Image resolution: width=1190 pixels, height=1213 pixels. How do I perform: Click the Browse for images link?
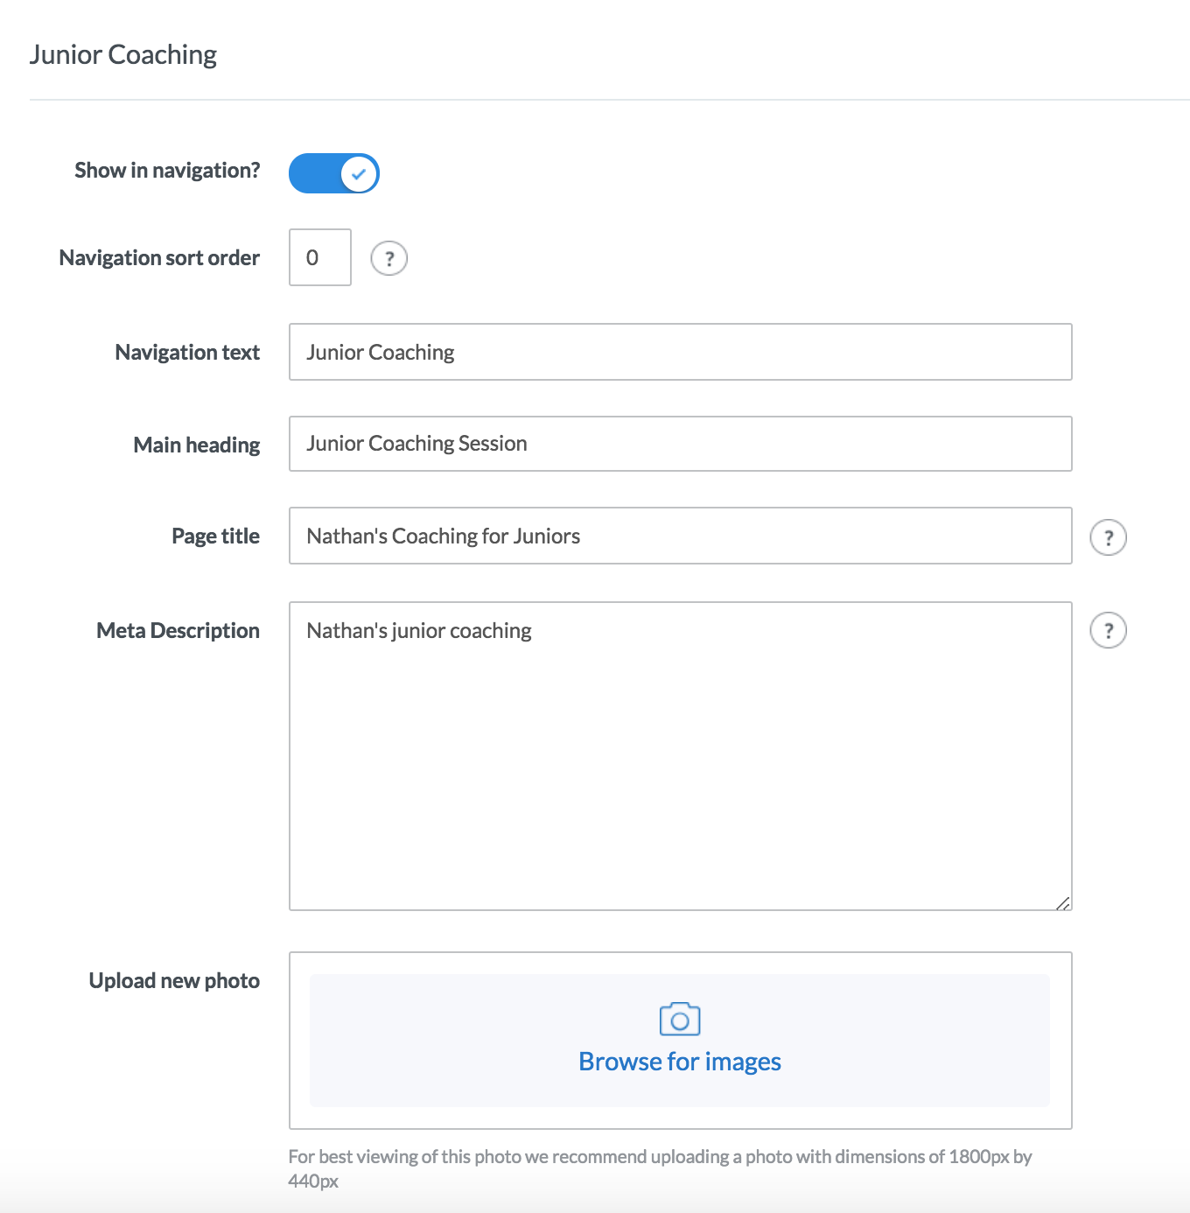click(x=680, y=1062)
